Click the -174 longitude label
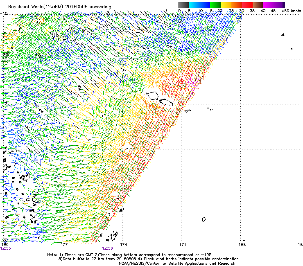The width and height of the screenshot is (303, 266). [122, 245]
